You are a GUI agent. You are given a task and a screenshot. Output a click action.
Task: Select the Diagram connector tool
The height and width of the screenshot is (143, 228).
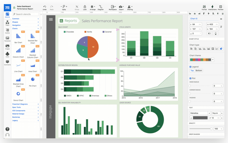point(101,8)
